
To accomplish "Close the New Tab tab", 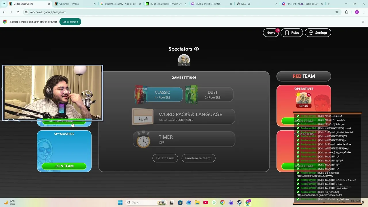I will [x=276, y=4].
